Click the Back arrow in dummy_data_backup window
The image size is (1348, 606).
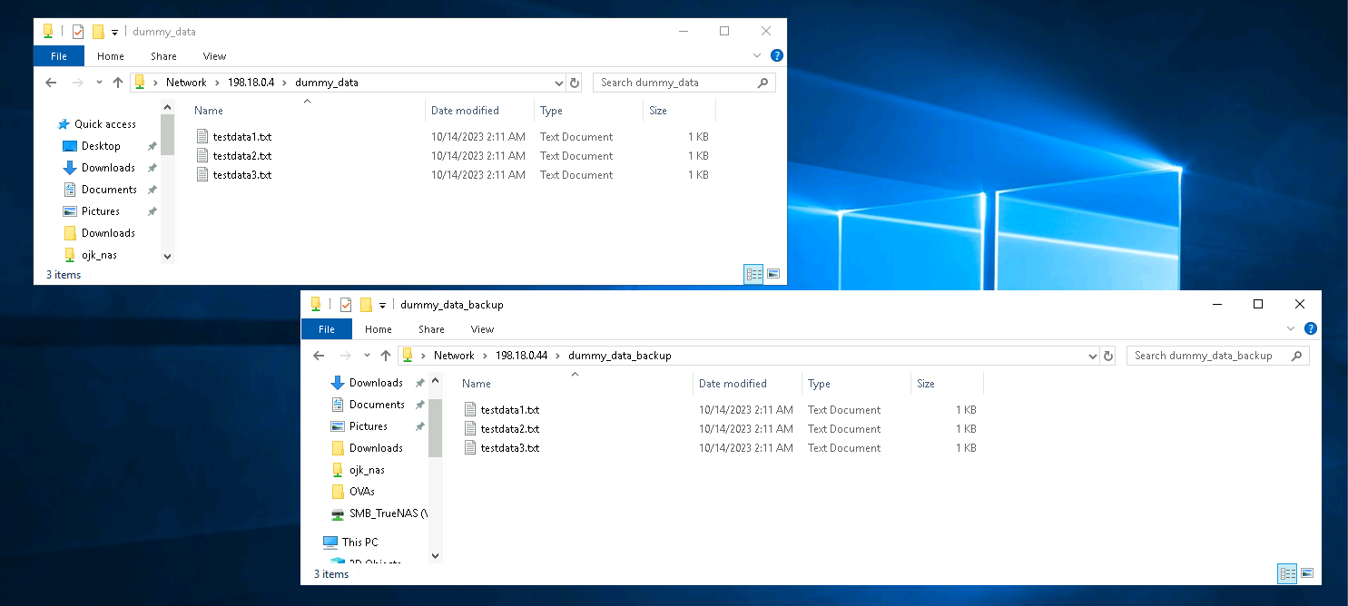coord(319,356)
